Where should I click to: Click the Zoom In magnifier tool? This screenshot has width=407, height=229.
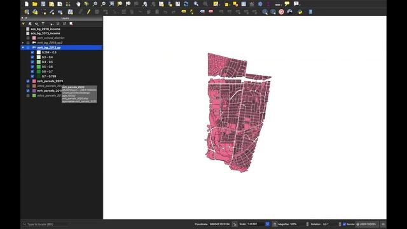pyautogui.click(x=95, y=4)
